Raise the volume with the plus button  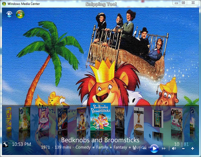coord(192,148)
